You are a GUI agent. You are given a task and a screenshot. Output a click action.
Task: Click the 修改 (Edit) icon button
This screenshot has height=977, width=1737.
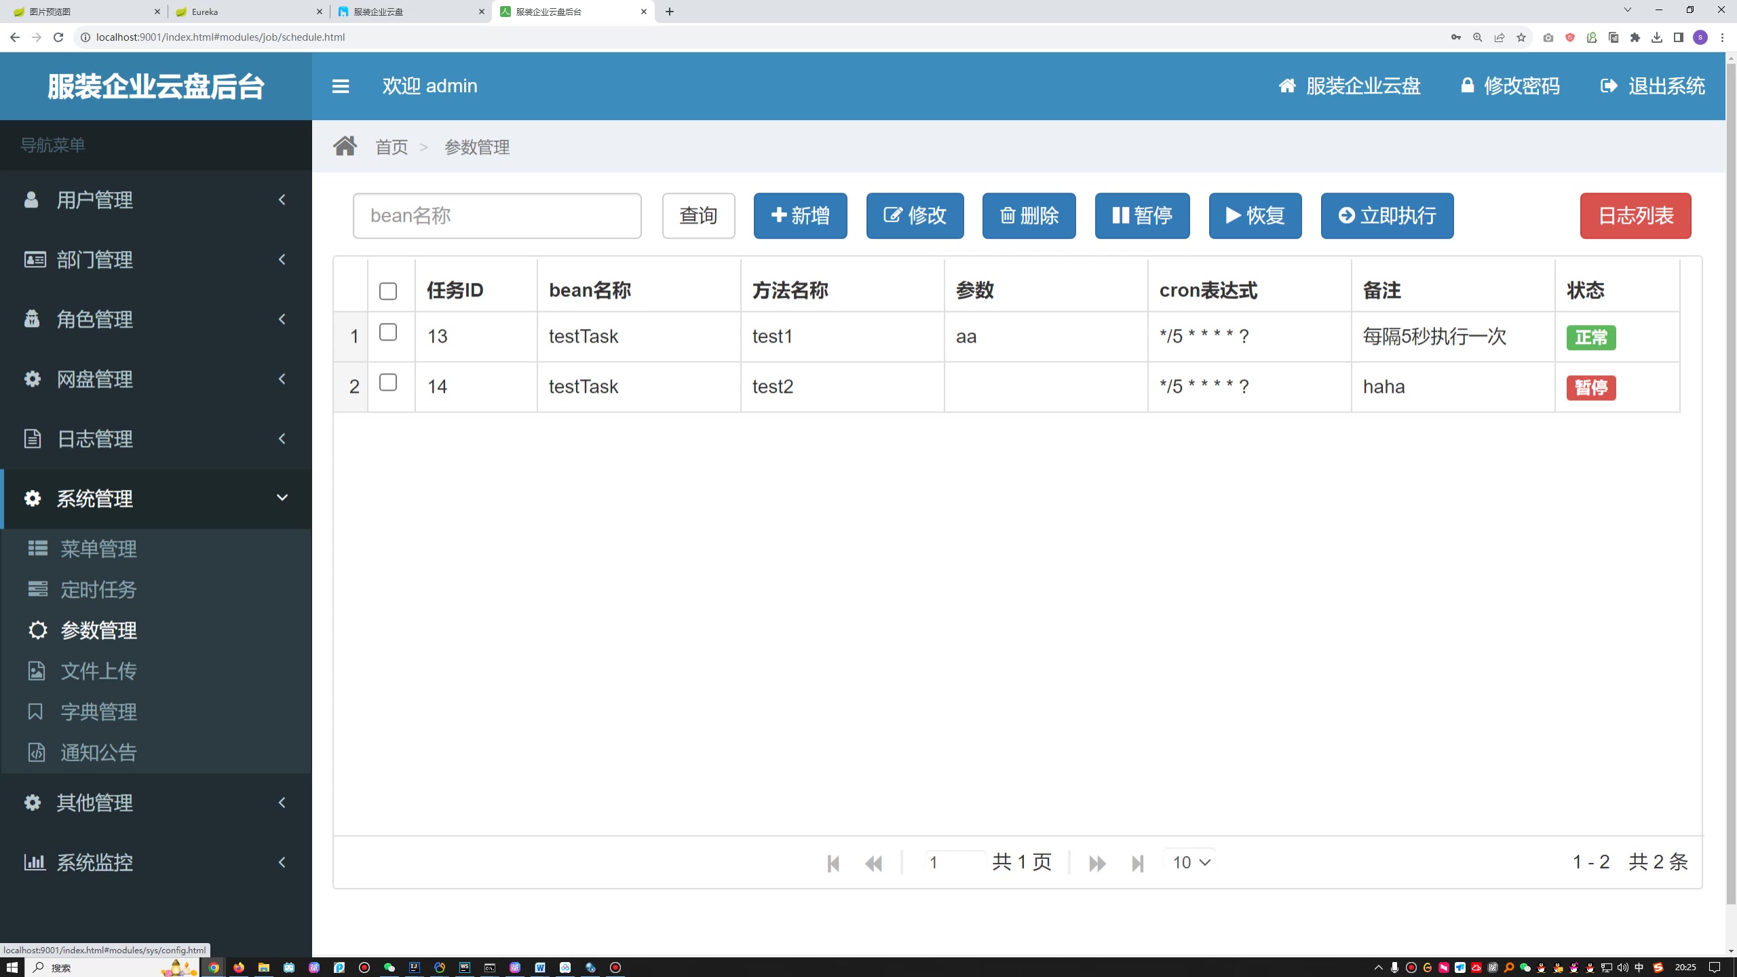click(x=915, y=214)
